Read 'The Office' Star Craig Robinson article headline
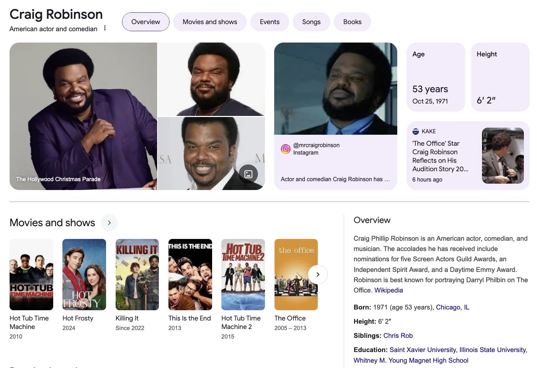This screenshot has width=537, height=368. (440, 156)
